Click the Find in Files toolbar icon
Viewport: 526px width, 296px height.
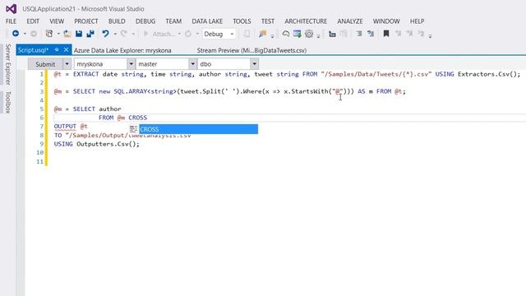262,34
